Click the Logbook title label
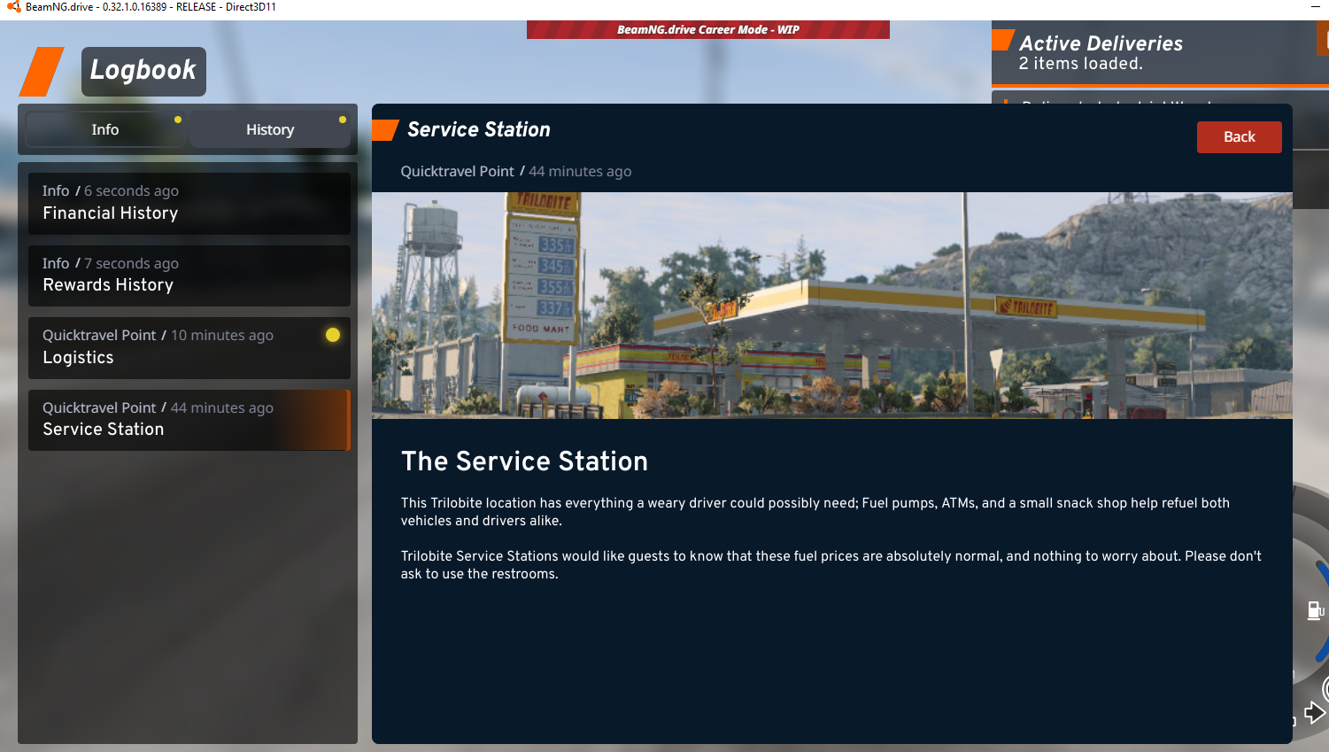 coord(143,71)
